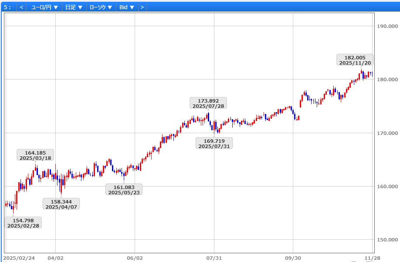The width and height of the screenshot is (400, 262).
Task: Expand the 日足 timeframe dropdown
Action: coord(74,7)
